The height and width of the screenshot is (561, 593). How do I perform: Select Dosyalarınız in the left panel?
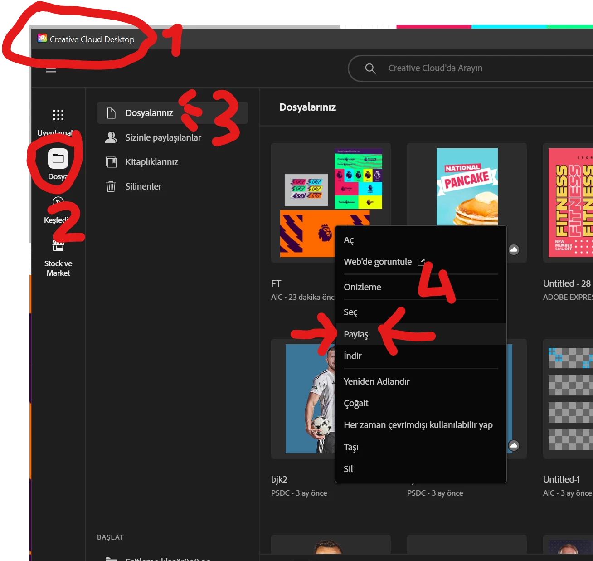coord(172,113)
